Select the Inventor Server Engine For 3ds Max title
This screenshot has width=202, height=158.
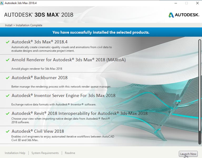point(63,96)
